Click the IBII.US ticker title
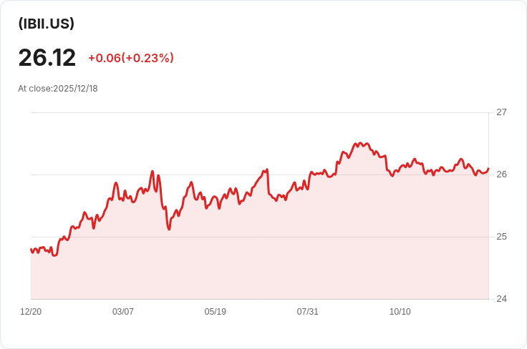The image size is (527, 349). 46,24
